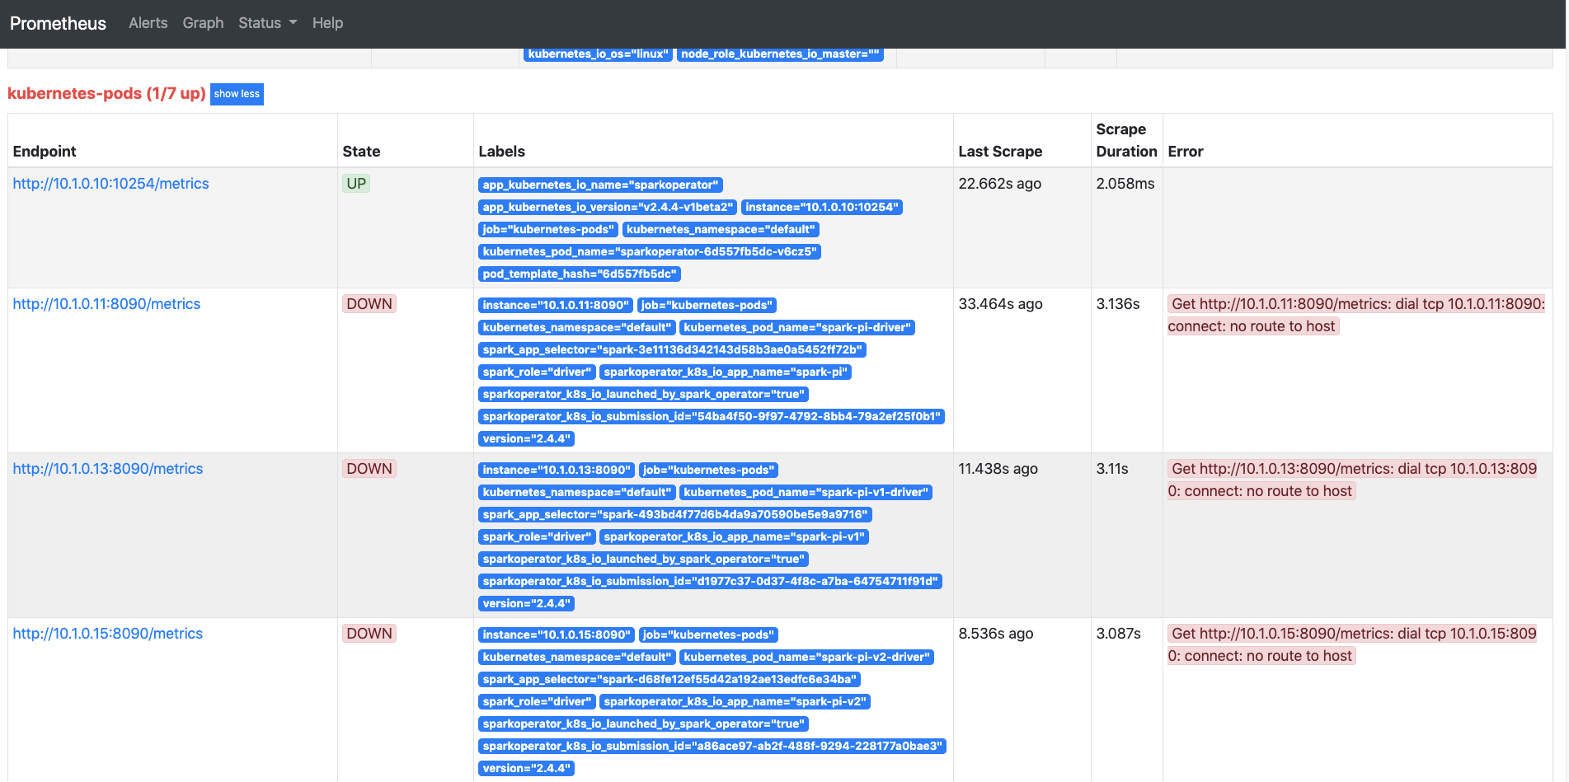Expand the Status dropdown menu

(x=267, y=23)
